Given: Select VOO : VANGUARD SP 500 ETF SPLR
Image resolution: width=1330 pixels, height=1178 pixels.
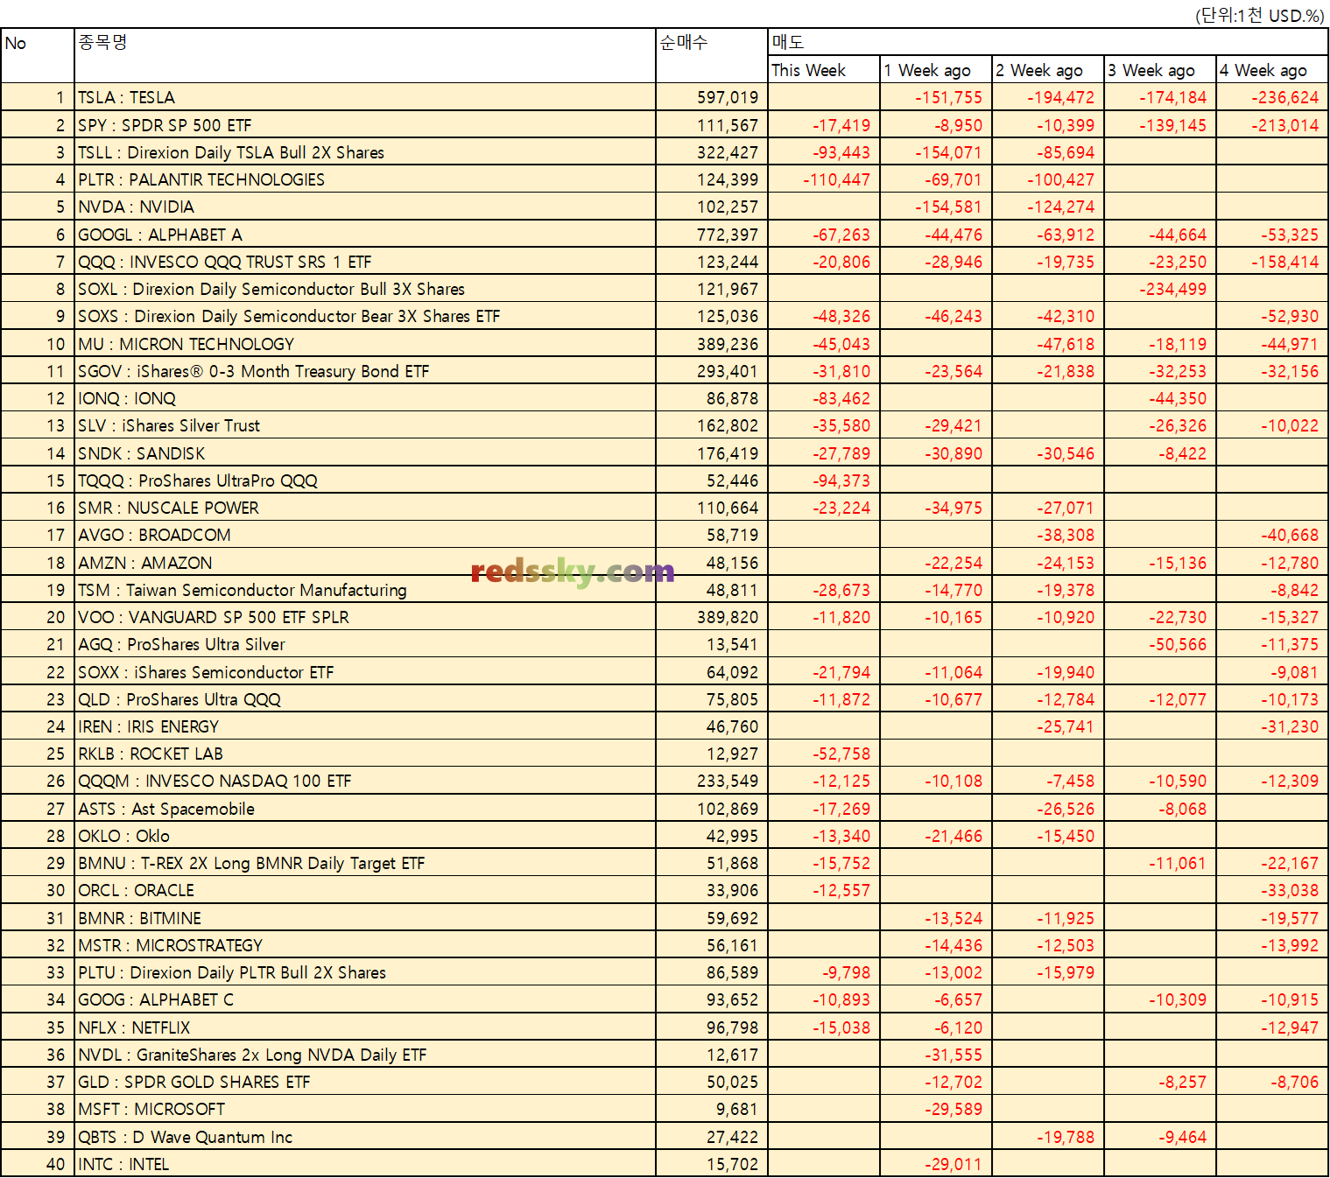Looking at the screenshot, I should (214, 617).
